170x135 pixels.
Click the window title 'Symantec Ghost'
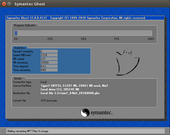click(30, 4)
